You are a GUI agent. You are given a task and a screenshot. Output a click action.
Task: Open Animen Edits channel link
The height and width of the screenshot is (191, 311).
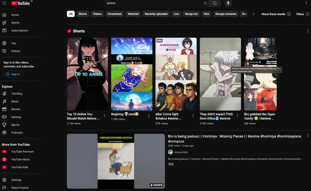coord(181,152)
